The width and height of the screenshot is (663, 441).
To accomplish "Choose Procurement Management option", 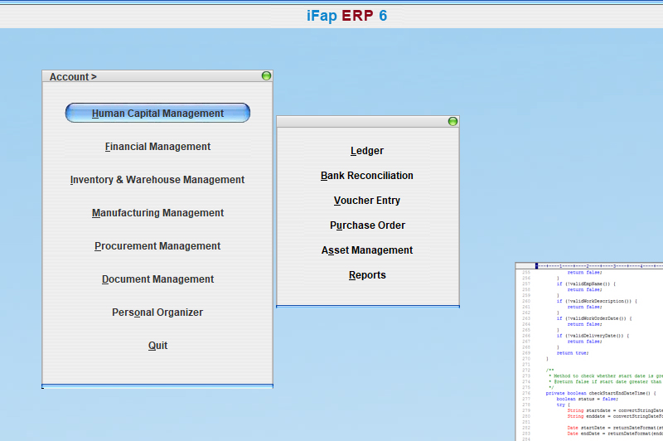I will [x=157, y=246].
